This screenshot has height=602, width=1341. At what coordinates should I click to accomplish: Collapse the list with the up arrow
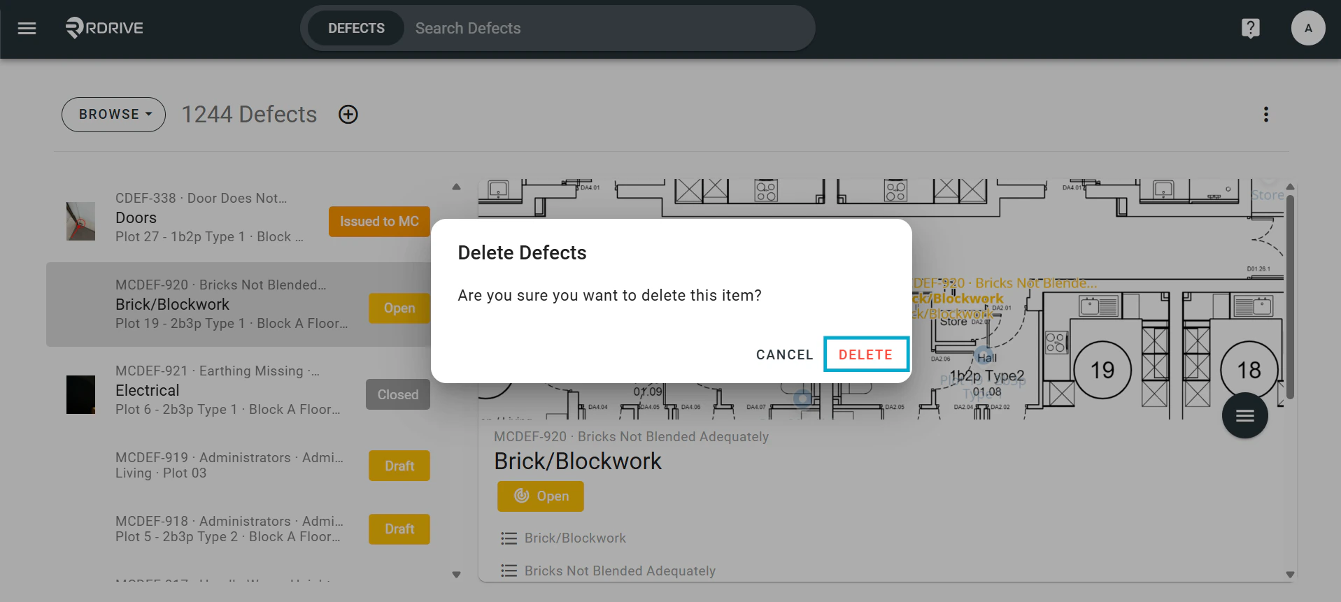click(x=456, y=185)
